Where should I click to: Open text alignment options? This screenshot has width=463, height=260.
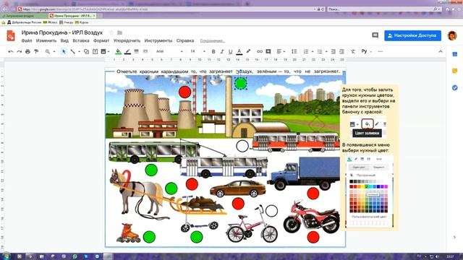click(x=279, y=51)
